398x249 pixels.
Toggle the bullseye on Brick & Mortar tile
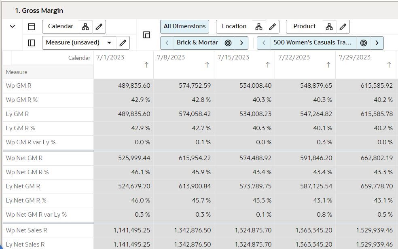tap(229, 42)
